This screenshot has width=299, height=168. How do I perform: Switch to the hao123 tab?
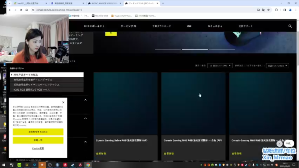pos(29,3)
